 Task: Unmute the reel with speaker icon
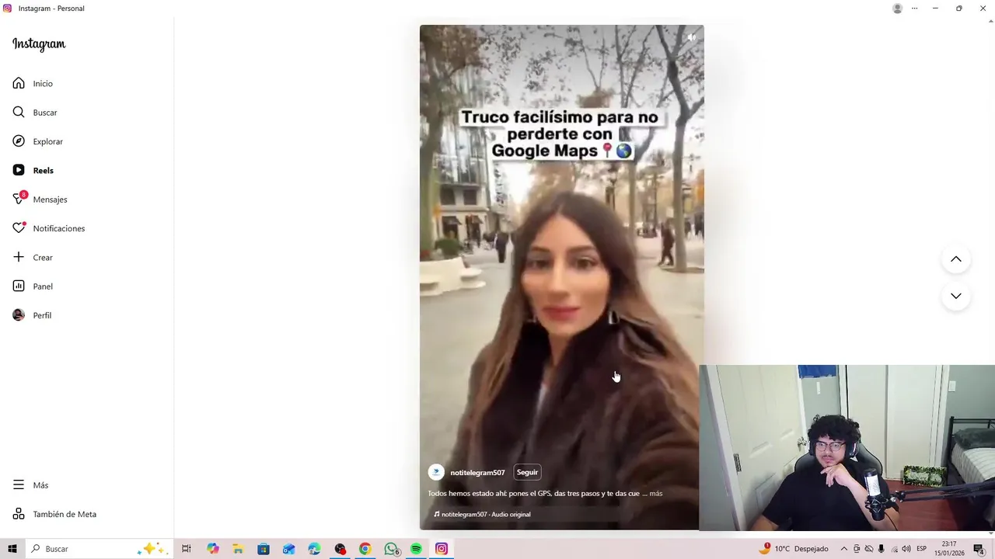coord(691,37)
